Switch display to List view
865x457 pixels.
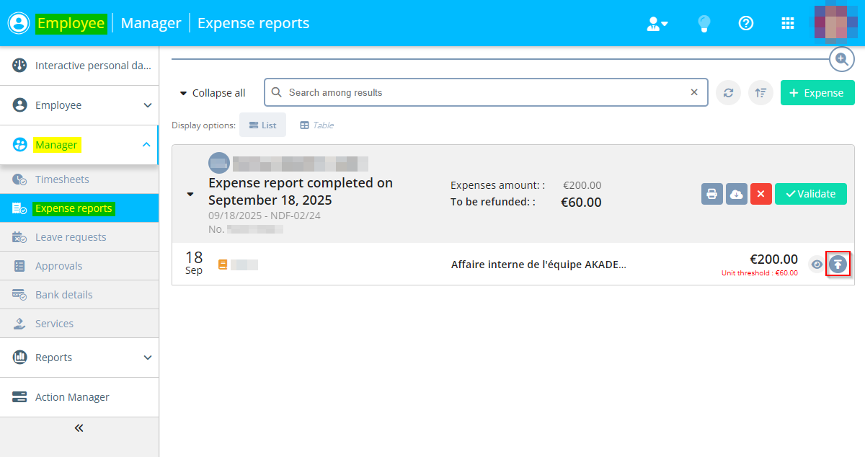(x=262, y=125)
